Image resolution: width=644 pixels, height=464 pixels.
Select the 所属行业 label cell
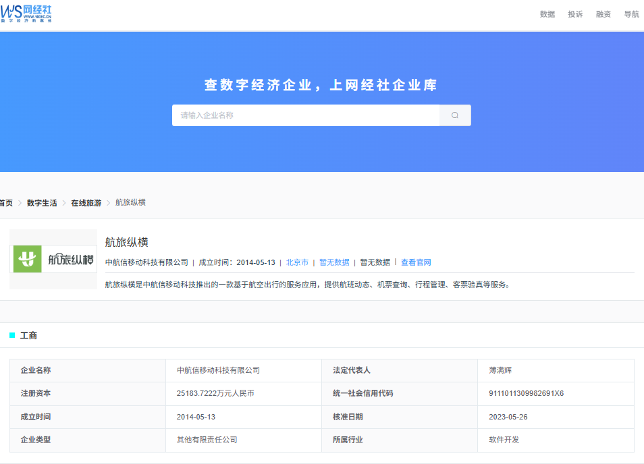pos(400,440)
